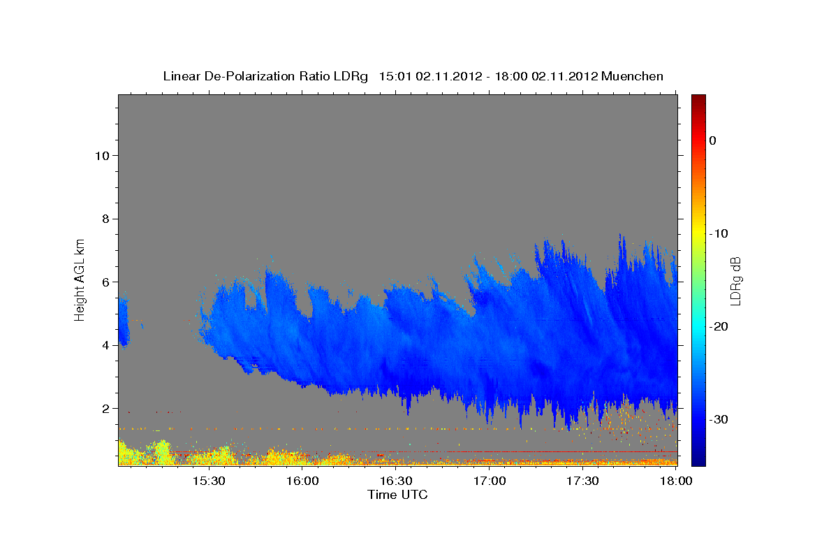
Task: Click the yellow-green echo blob at the bottom left of the plot
Action: [x=143, y=453]
